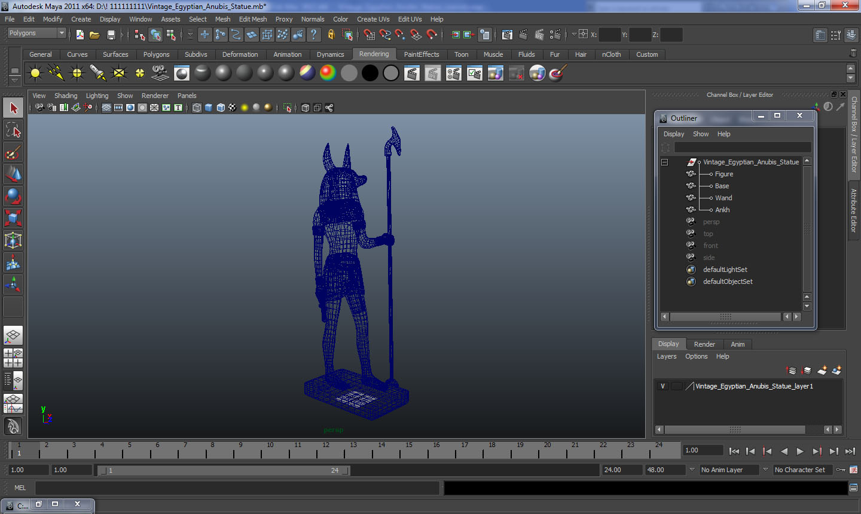Toggle smooth shade all cube icon
This screenshot has width=861, height=514.
coord(209,108)
